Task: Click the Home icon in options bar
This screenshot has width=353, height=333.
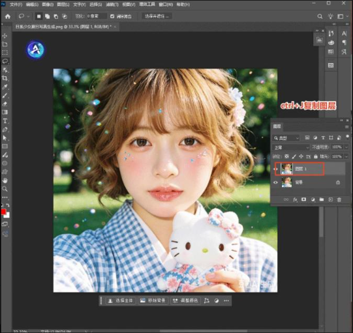Action: 8,16
